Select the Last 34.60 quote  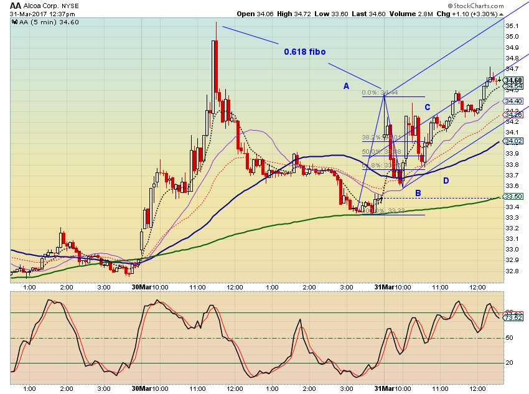[368, 14]
